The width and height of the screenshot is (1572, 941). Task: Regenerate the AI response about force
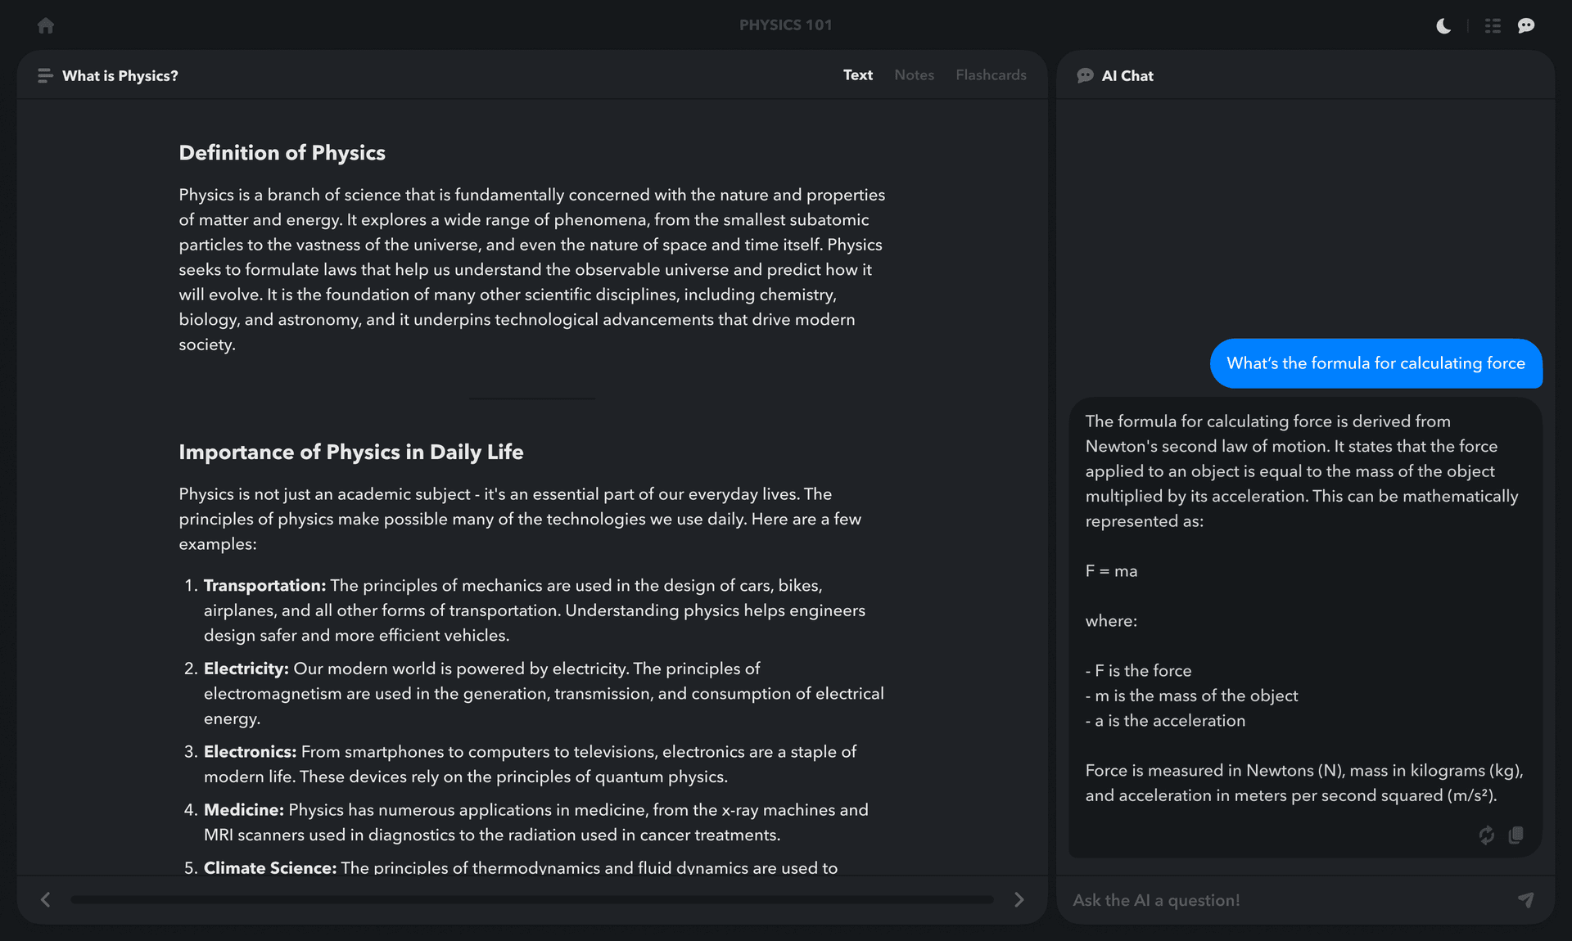[x=1486, y=835]
